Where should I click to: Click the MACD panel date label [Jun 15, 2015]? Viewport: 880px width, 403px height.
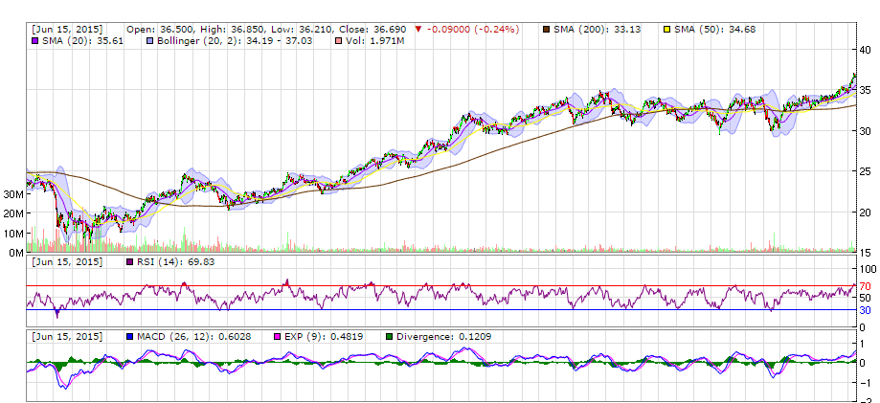point(67,337)
